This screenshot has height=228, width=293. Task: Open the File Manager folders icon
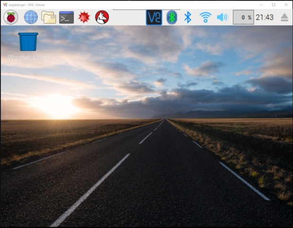[x=48, y=17]
